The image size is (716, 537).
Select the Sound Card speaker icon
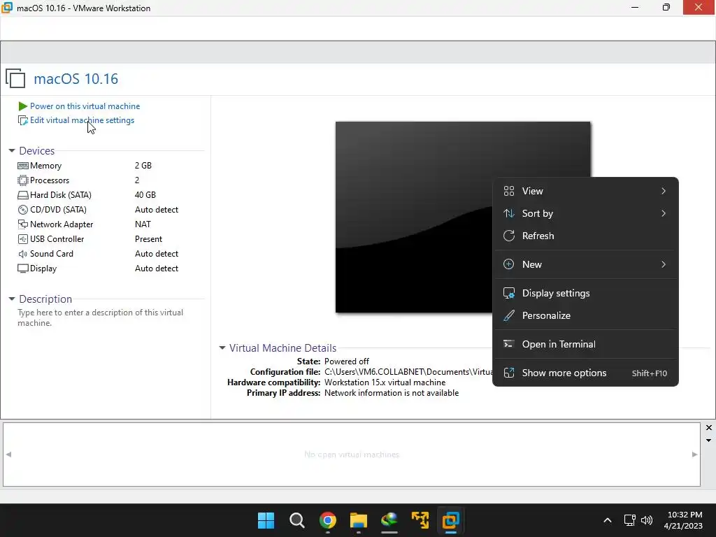coord(23,254)
